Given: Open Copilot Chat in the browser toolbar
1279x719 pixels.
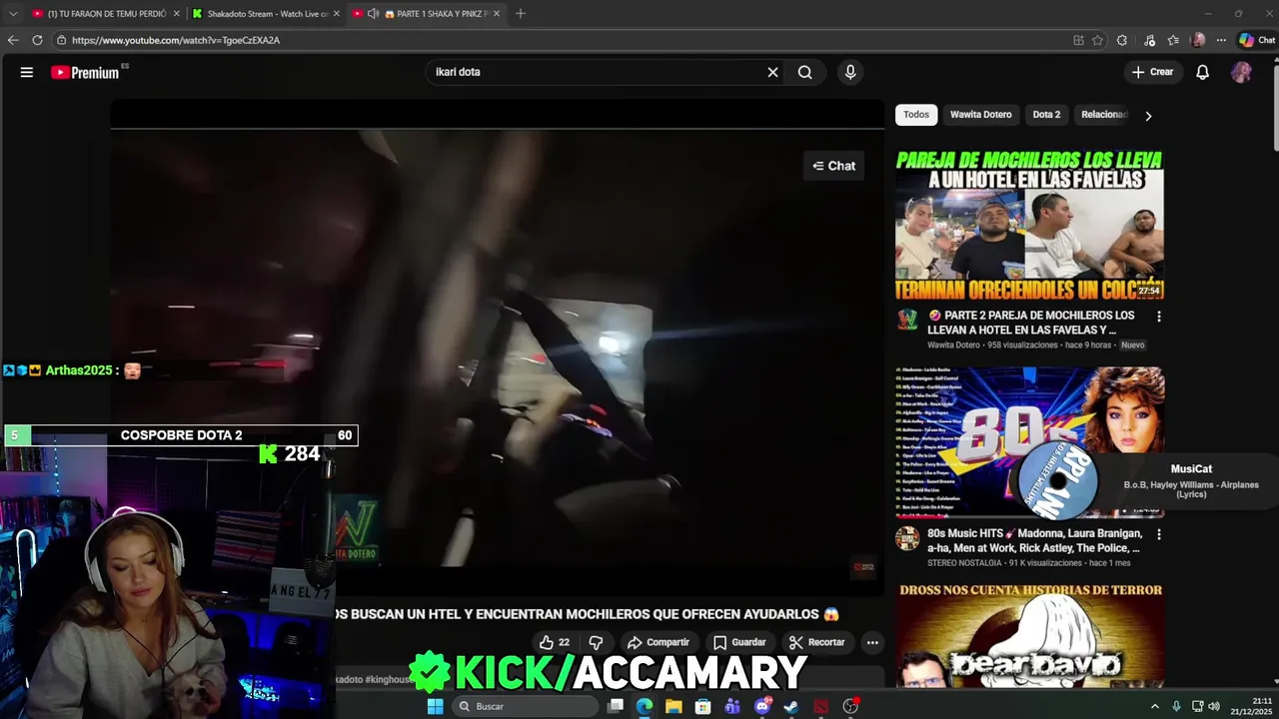Looking at the screenshot, I should tap(1257, 40).
